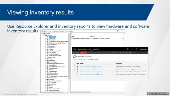Click the Network Adapter tree icon
Screen dimensions: 170x96
[48, 62]
